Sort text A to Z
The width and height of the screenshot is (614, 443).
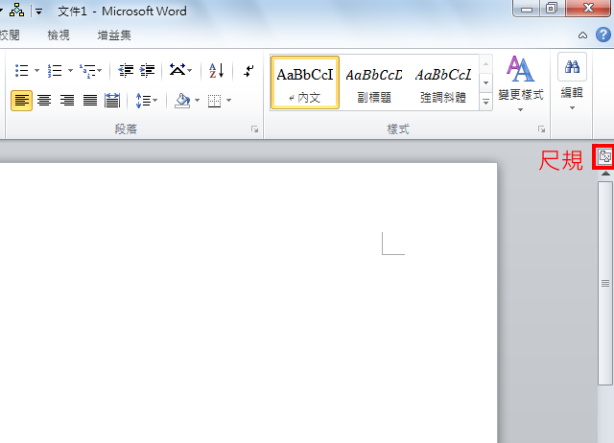coord(216,71)
